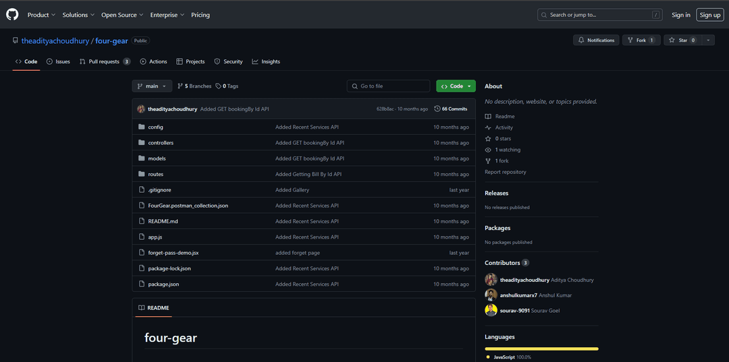Open the Security tab
Image resolution: width=729 pixels, height=362 pixels.
228,61
